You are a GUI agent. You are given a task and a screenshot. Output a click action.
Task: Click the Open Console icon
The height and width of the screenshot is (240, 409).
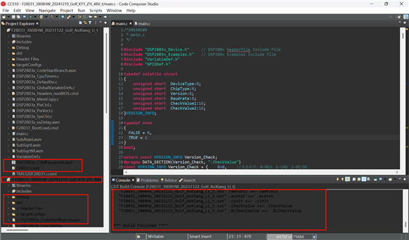[x=390, y=179]
